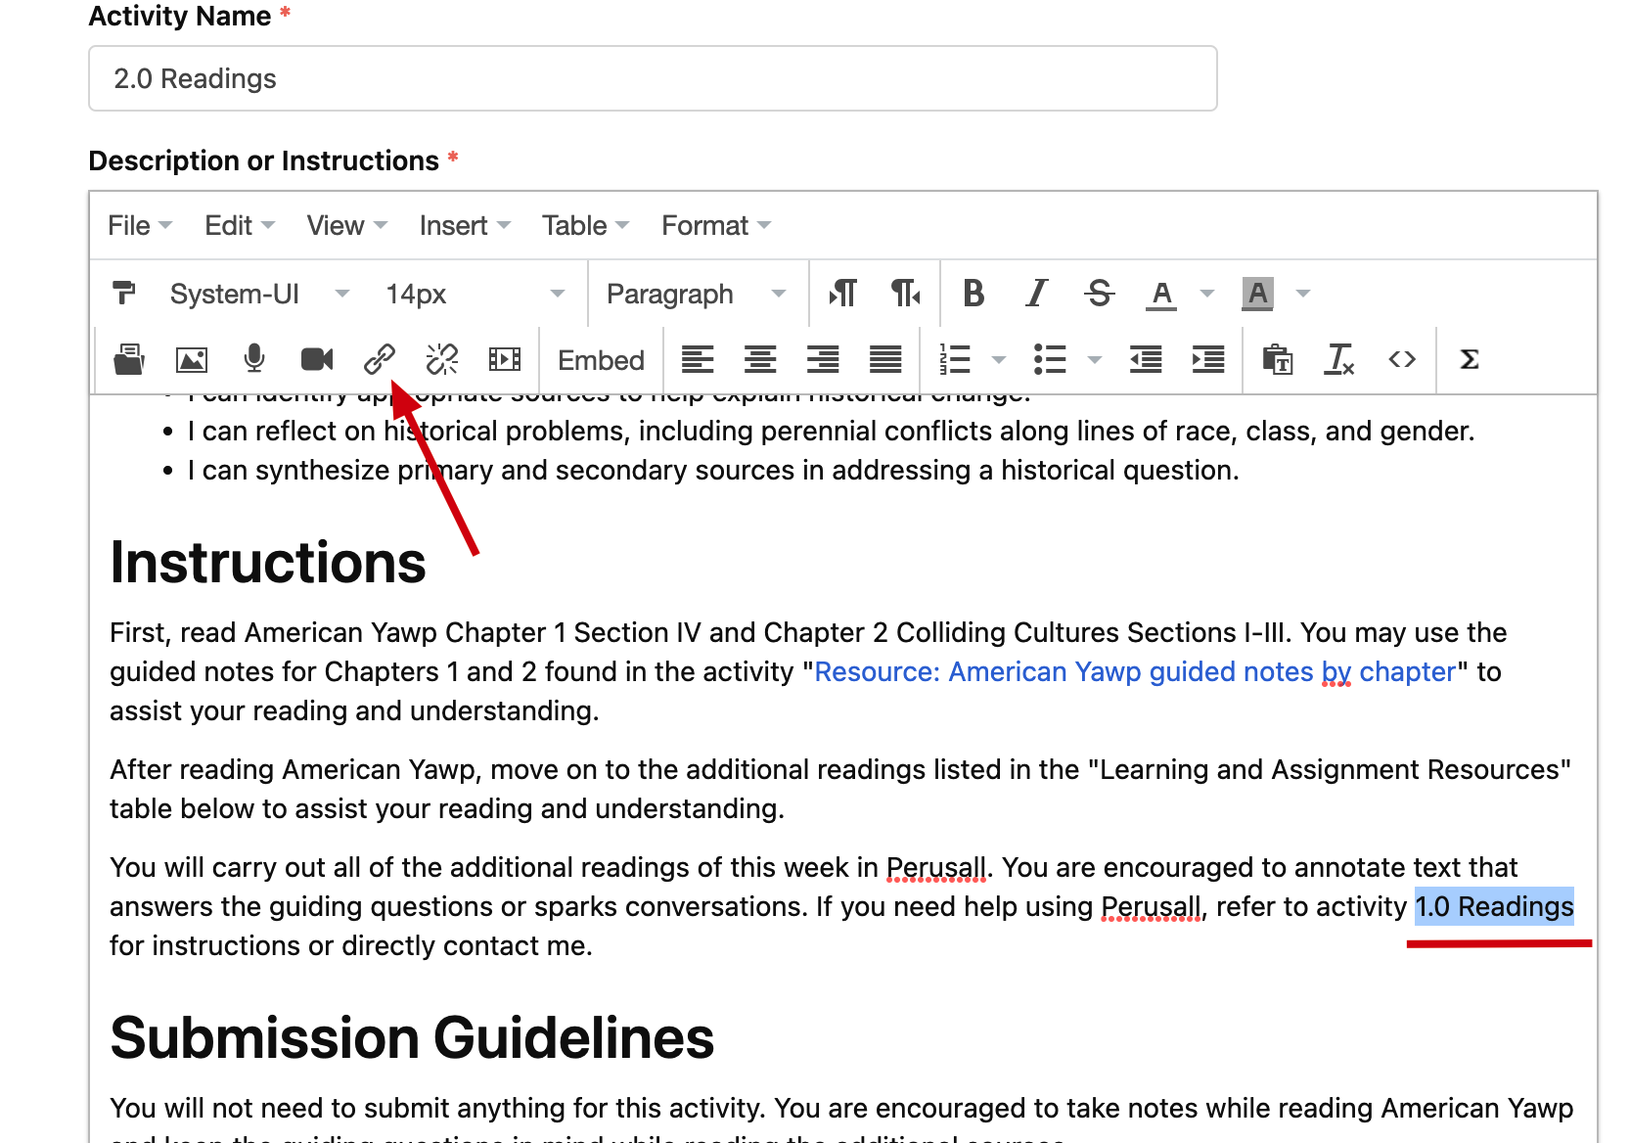
Task: Click the Instructions heading in editor
Action: [268, 563]
